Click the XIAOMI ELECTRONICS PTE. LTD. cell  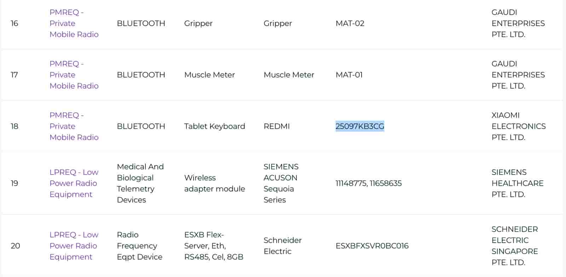[518, 126]
